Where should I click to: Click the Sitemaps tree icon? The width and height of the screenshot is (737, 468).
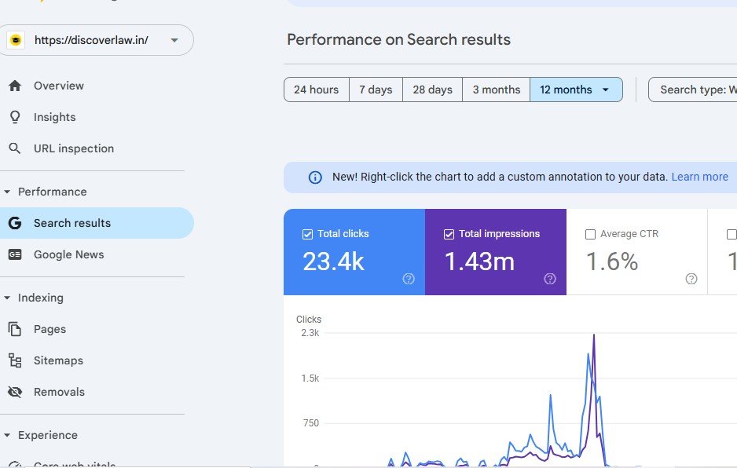click(15, 360)
